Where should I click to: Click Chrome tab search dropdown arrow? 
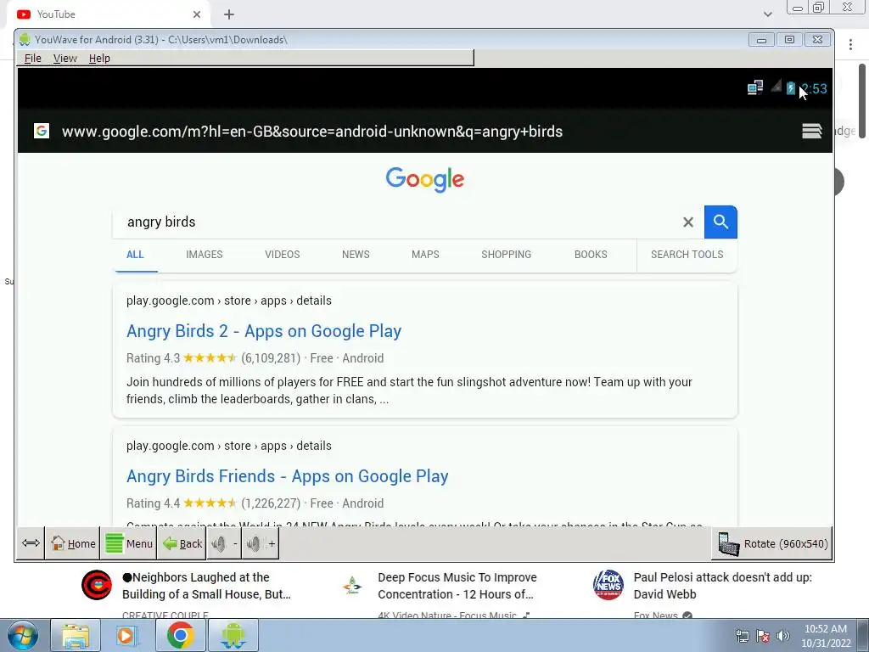tap(767, 14)
